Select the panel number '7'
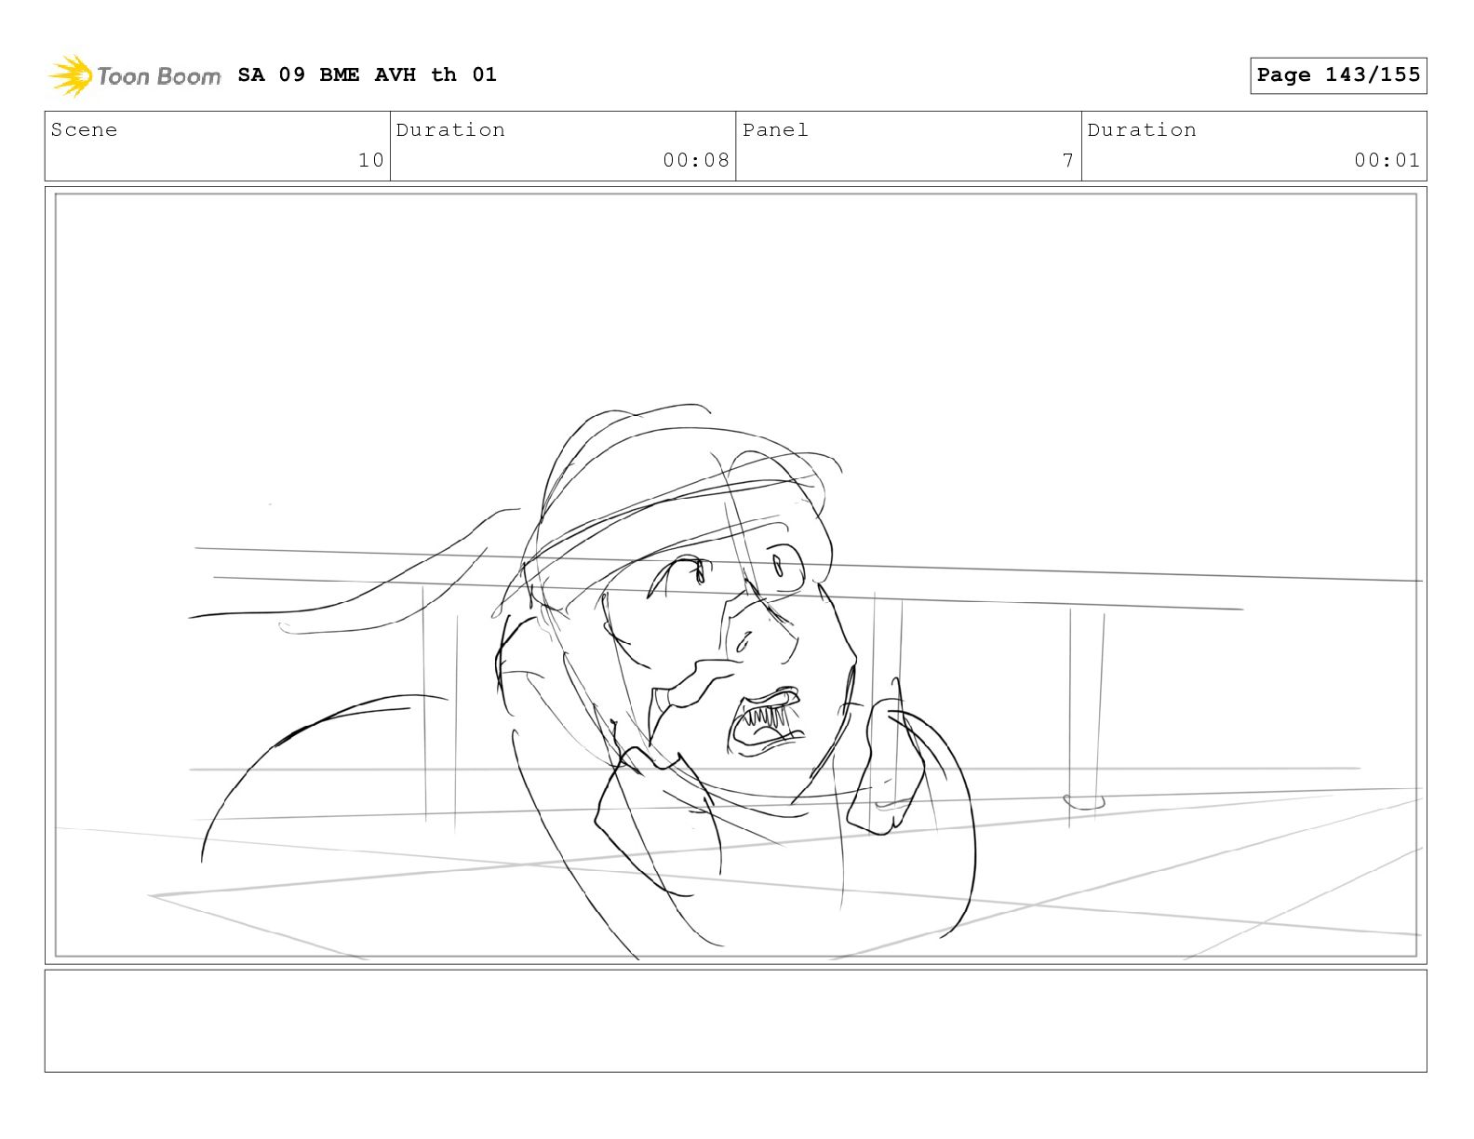This screenshot has width=1474, height=1139. pos(1068,160)
